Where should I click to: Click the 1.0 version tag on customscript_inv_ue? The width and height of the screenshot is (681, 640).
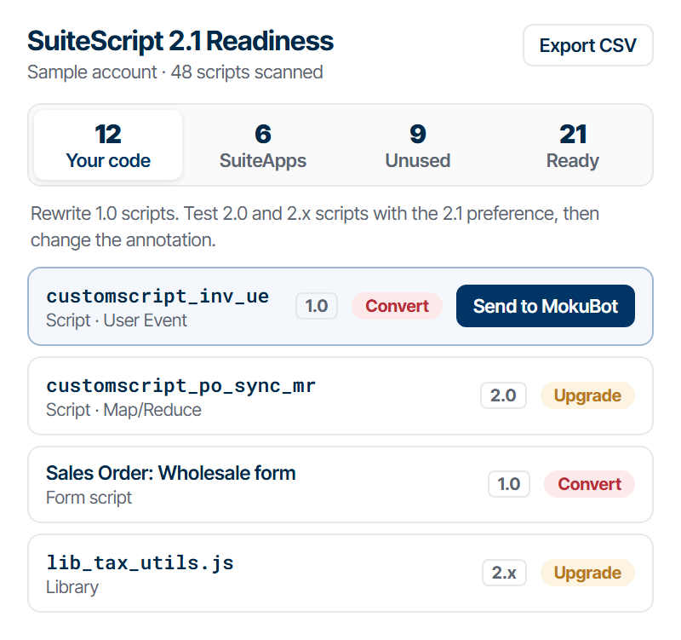[317, 306]
